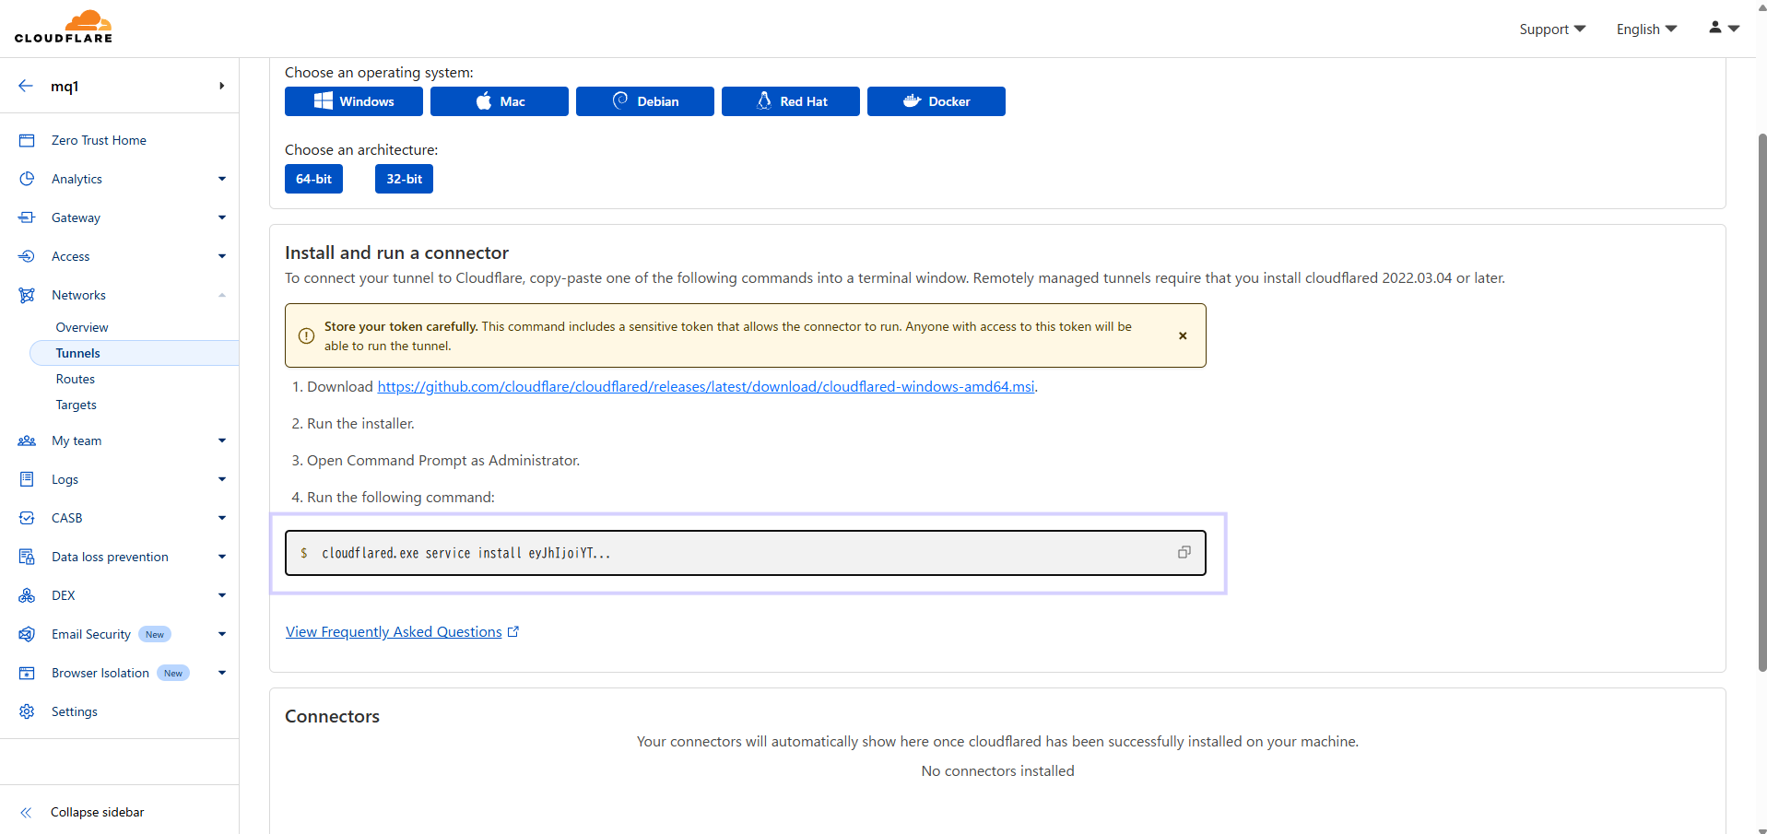Expand the Analytics menu arrow
This screenshot has height=834, width=1767.
pyautogui.click(x=222, y=179)
